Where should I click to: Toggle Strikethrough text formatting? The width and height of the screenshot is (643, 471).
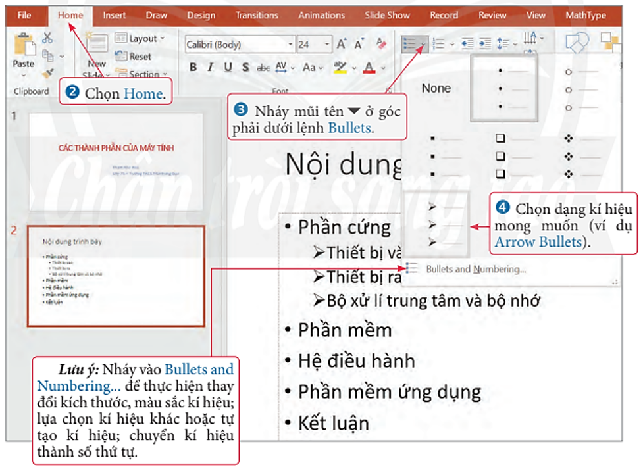pos(263,67)
